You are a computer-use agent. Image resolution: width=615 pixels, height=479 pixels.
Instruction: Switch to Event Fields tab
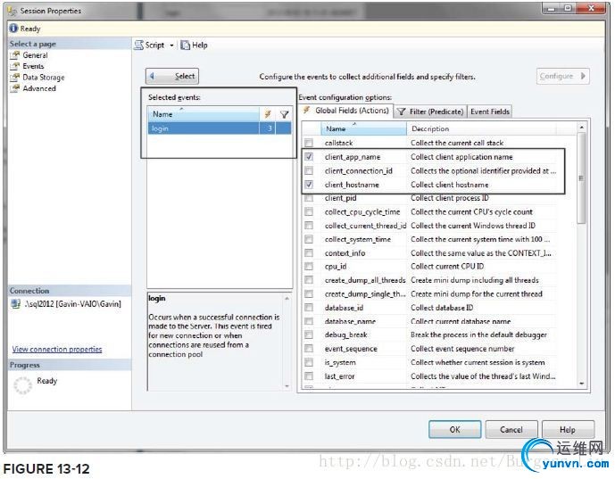(490, 111)
